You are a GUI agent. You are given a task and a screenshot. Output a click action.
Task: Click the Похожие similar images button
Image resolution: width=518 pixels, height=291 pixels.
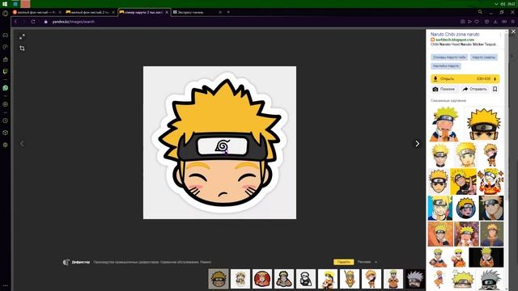pyautogui.click(x=444, y=89)
